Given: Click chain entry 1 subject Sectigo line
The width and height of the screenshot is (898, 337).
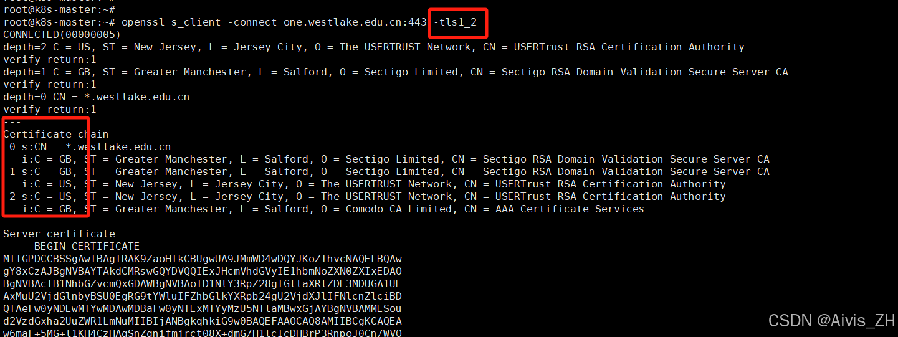Looking at the screenshot, I should tap(389, 172).
